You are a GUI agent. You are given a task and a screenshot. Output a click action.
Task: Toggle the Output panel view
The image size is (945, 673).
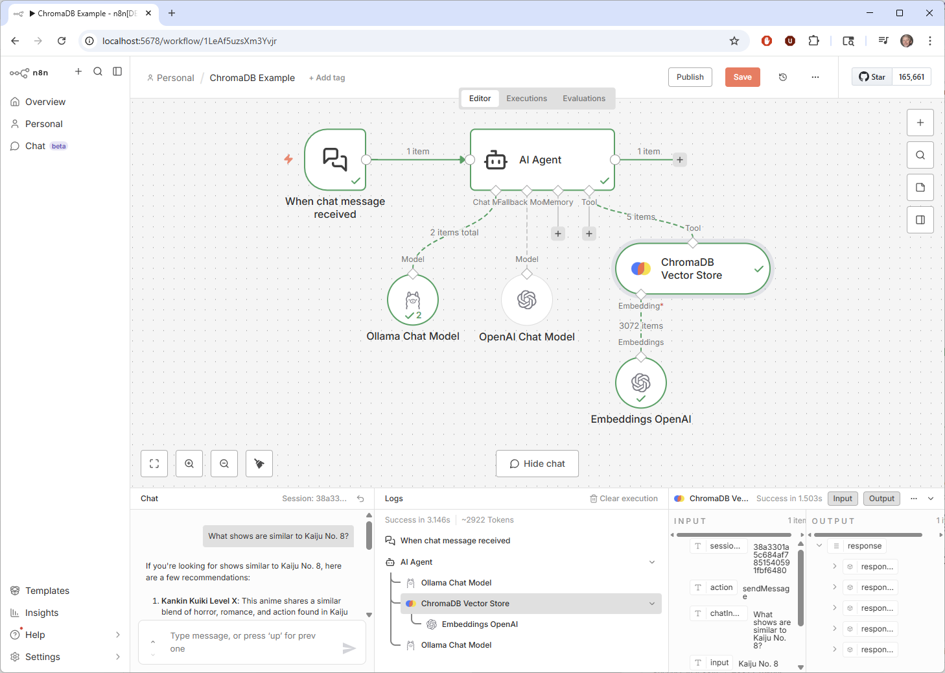881,499
